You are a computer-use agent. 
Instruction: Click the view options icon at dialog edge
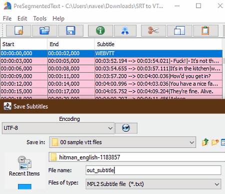coord(223,142)
